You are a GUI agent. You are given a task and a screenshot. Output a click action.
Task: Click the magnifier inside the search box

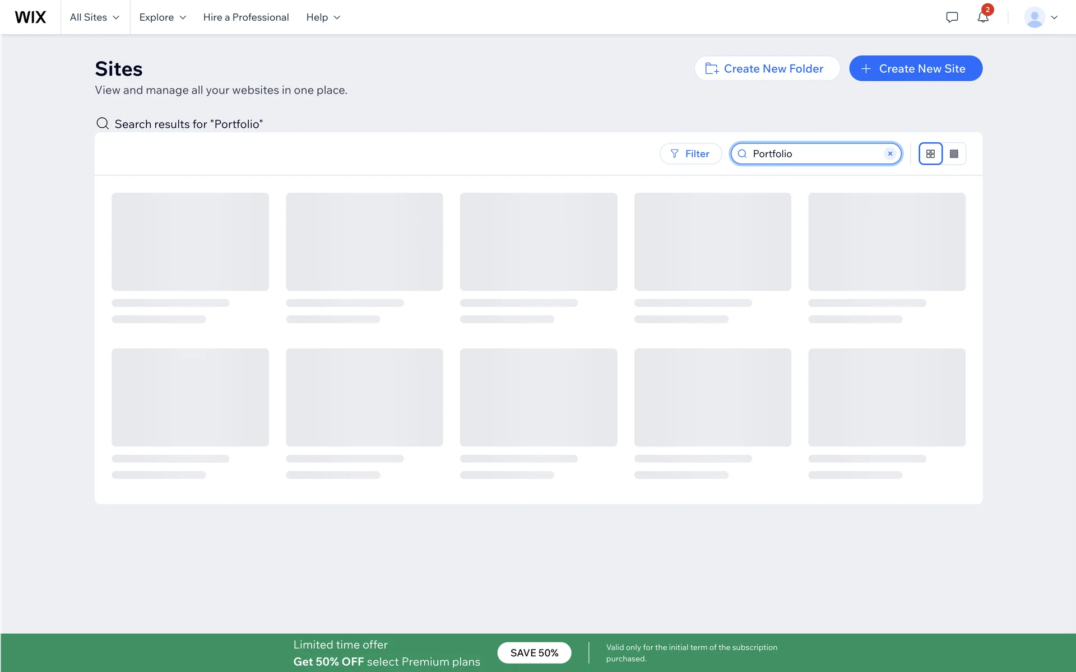(x=742, y=154)
